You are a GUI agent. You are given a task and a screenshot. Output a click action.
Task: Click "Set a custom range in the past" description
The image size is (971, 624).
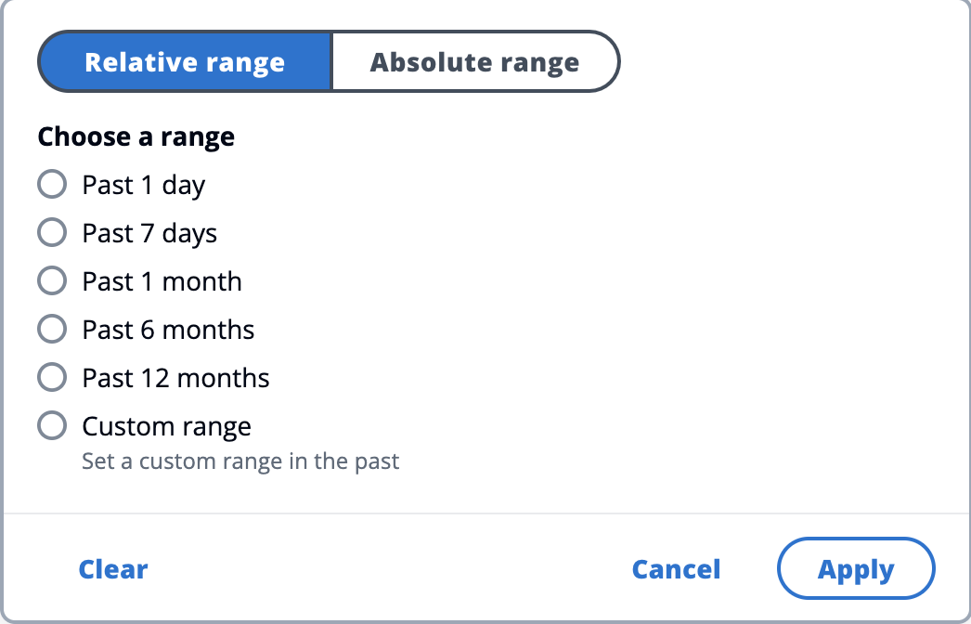tap(240, 461)
